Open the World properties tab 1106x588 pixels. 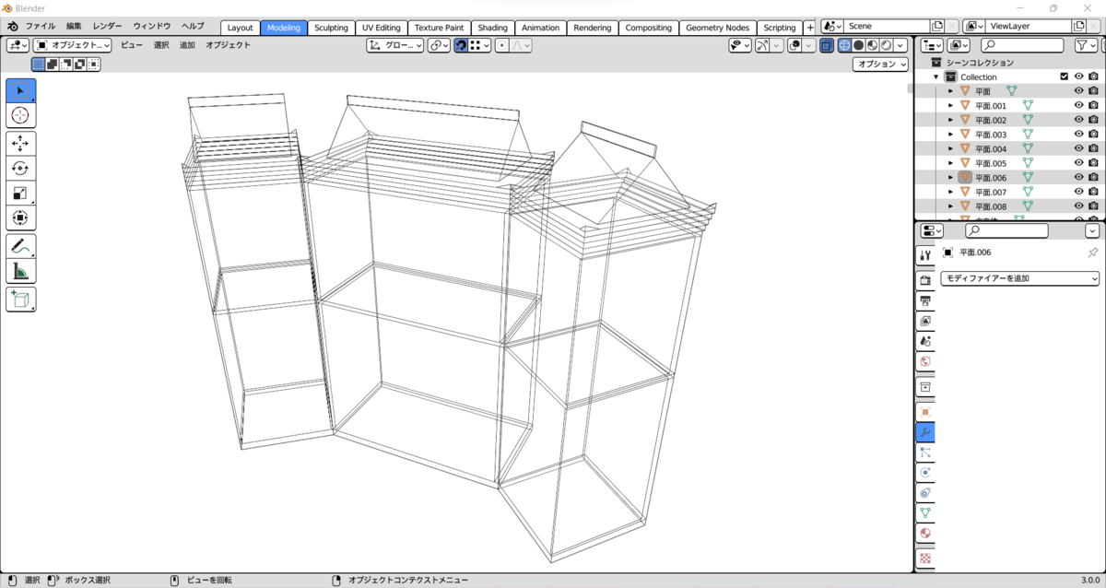pos(925,361)
